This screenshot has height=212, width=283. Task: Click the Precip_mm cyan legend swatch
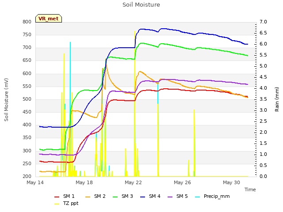pos(198,197)
